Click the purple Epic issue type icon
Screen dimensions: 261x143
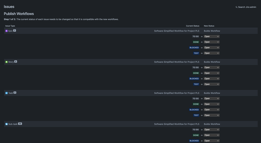coord(7,31)
